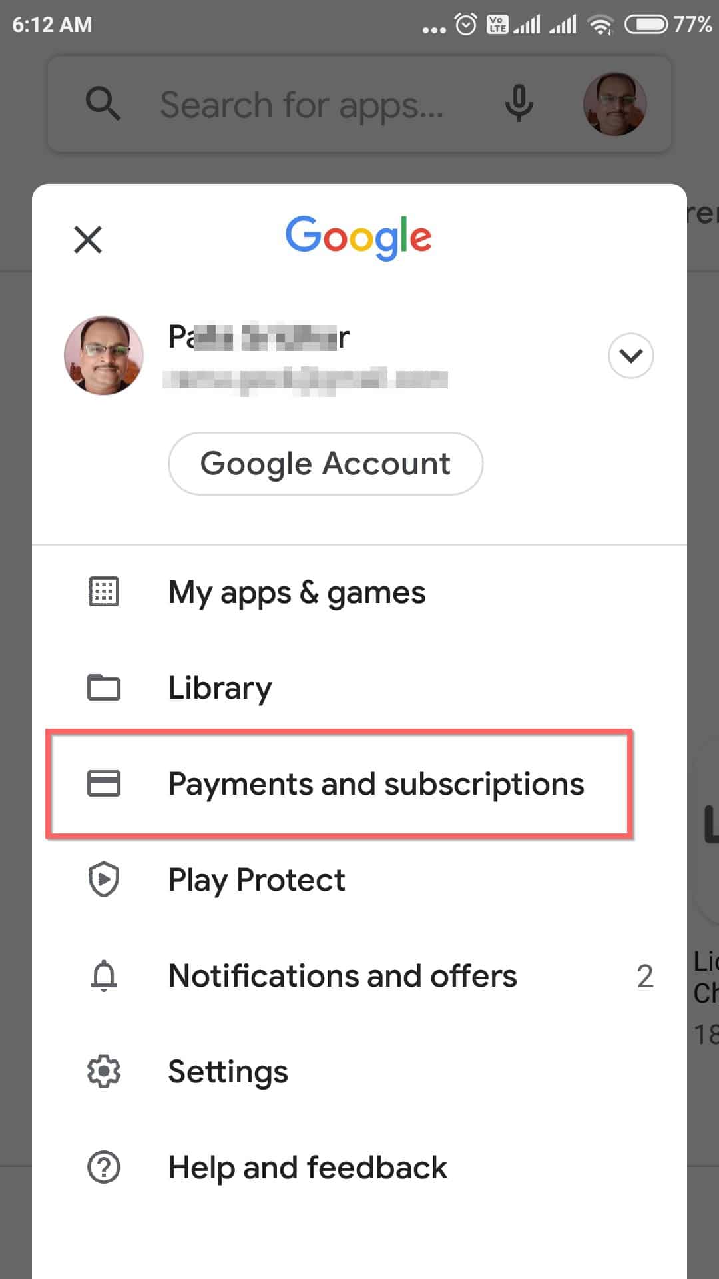Open Help and feedback
Screen dimensions: 719x1279
pos(359,1168)
